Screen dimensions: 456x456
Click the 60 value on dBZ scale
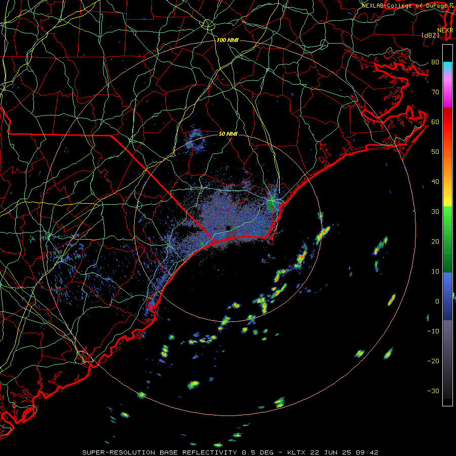coord(435,122)
